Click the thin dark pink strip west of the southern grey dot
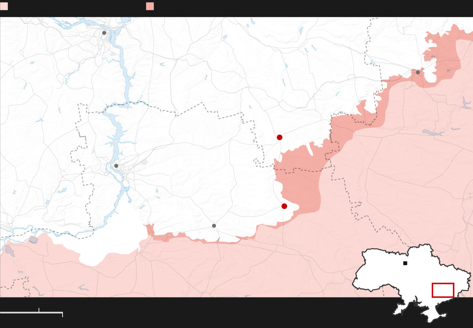473x328 pixels. click(x=168, y=237)
